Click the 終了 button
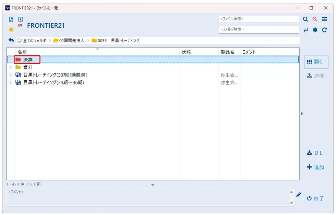The image size is (336, 215). 315,198
